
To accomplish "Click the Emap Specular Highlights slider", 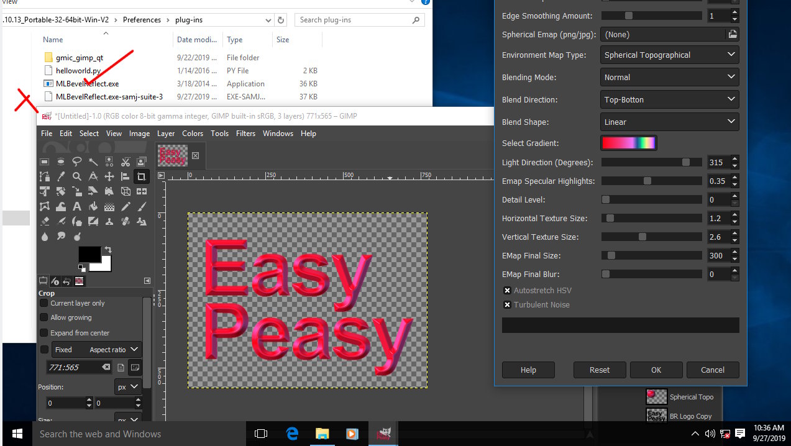I will click(652, 181).
